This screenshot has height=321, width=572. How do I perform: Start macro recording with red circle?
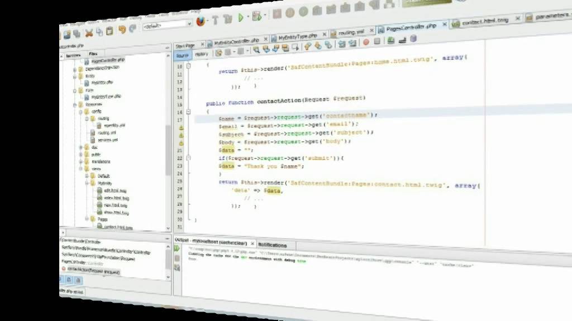click(x=366, y=42)
